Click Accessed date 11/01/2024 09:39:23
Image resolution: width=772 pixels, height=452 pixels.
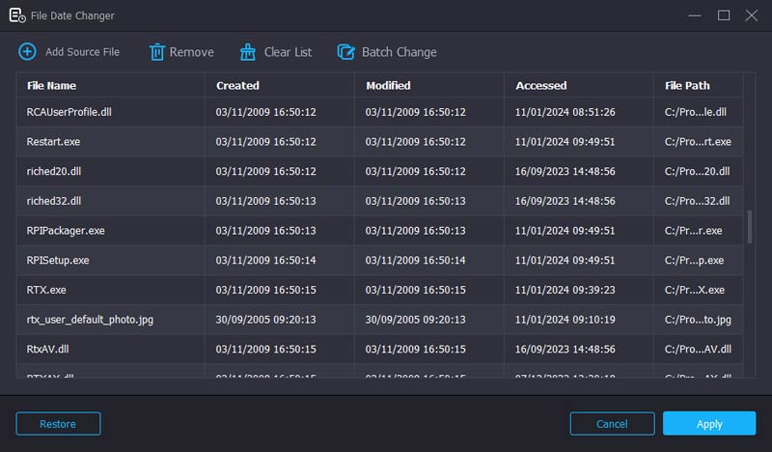point(565,290)
